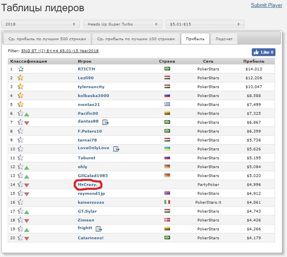Screen dimensions: 287x257
Task: Click the Lithuanian flag in frightt row
Action: [167, 229]
